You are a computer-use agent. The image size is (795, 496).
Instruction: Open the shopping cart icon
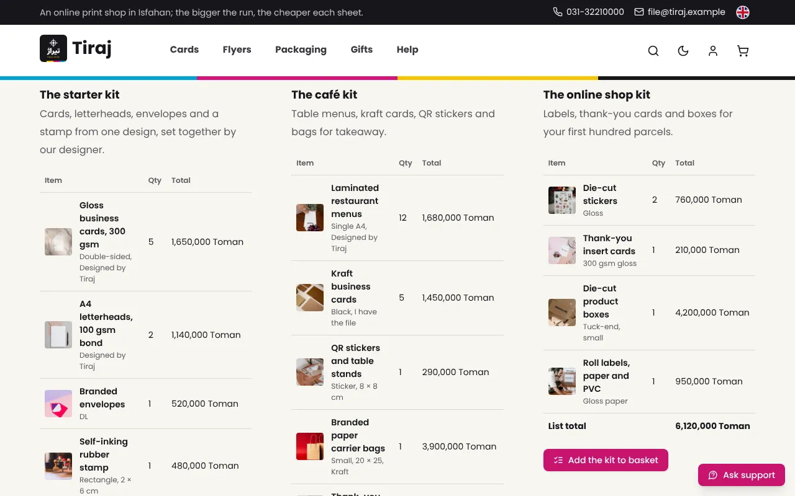click(x=743, y=51)
